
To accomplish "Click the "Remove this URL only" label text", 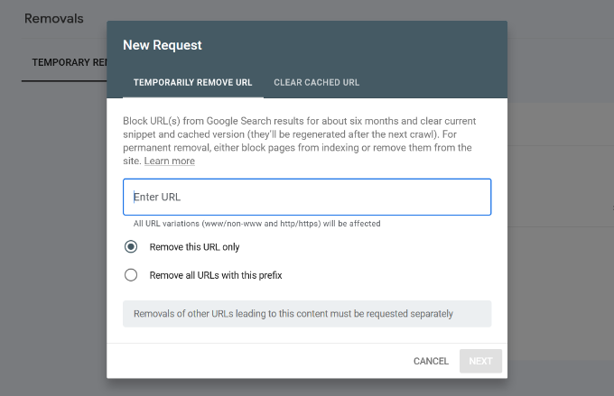I will point(194,246).
